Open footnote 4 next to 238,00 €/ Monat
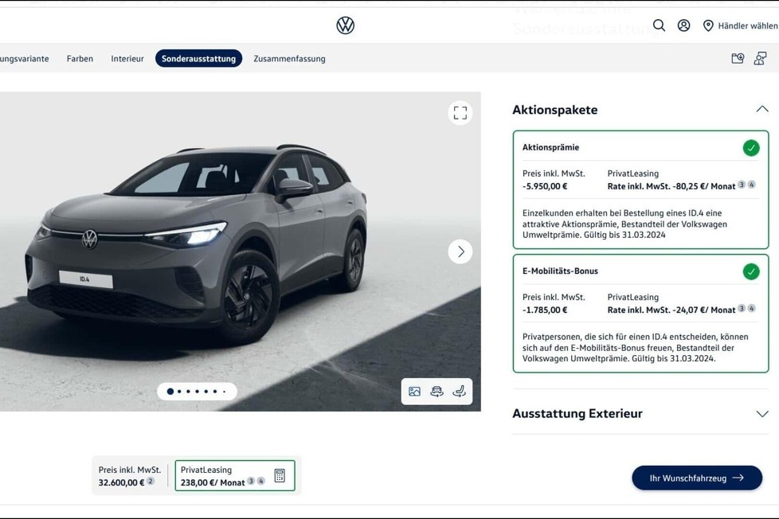 260,481
